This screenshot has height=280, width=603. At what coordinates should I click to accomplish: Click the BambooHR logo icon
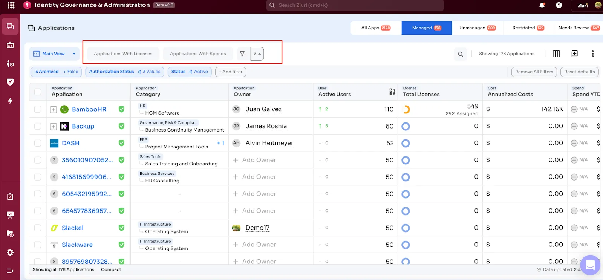[64, 109]
